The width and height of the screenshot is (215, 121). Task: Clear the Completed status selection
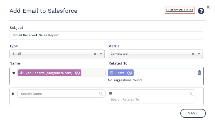point(193,54)
